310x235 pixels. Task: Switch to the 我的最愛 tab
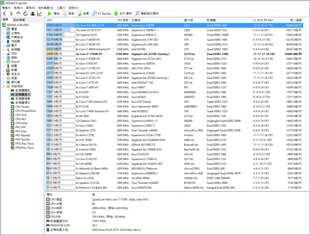click(19, 20)
